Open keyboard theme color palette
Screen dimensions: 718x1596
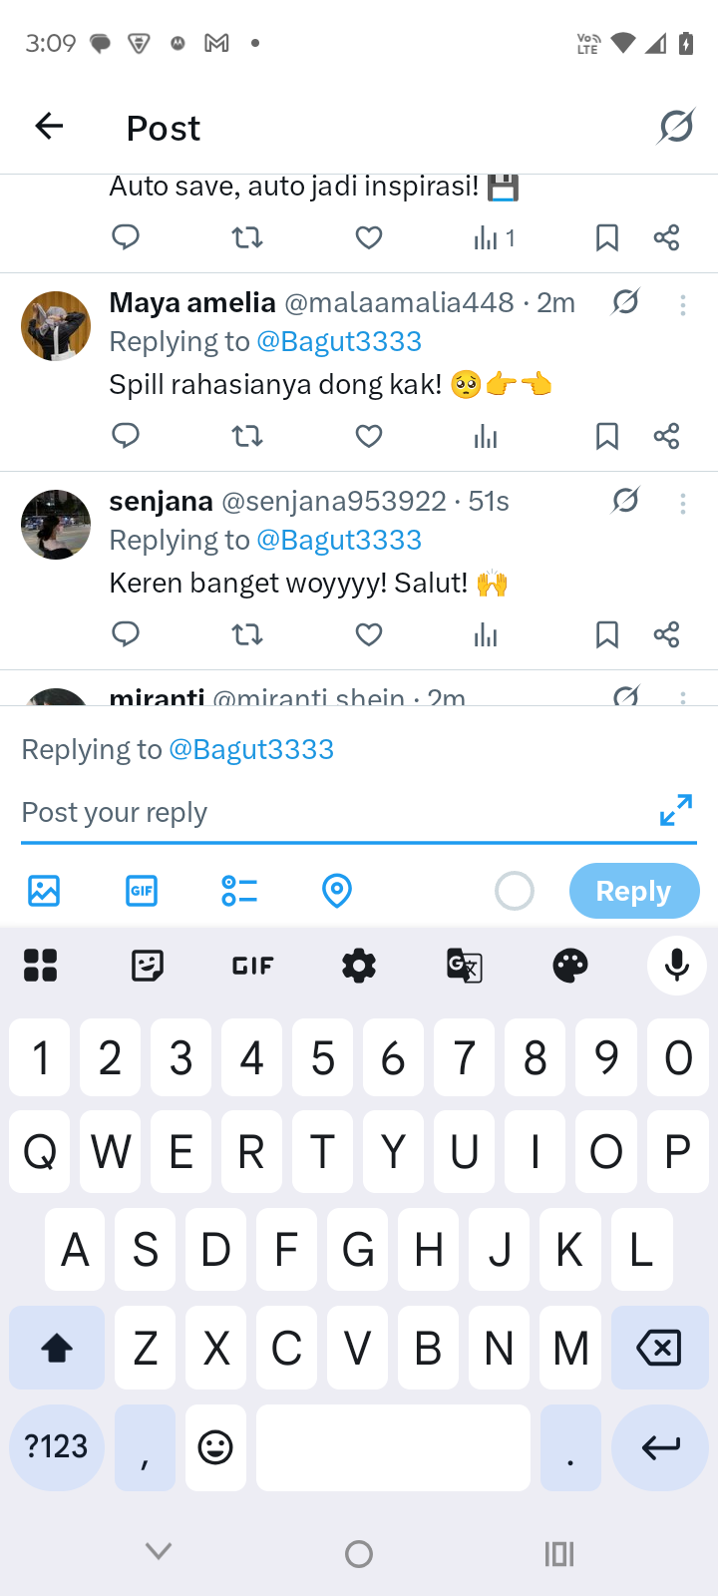pyautogui.click(x=570, y=966)
